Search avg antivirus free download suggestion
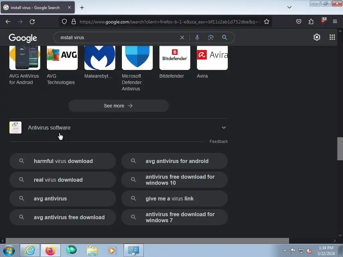The height and width of the screenshot is (257, 343). click(63, 218)
